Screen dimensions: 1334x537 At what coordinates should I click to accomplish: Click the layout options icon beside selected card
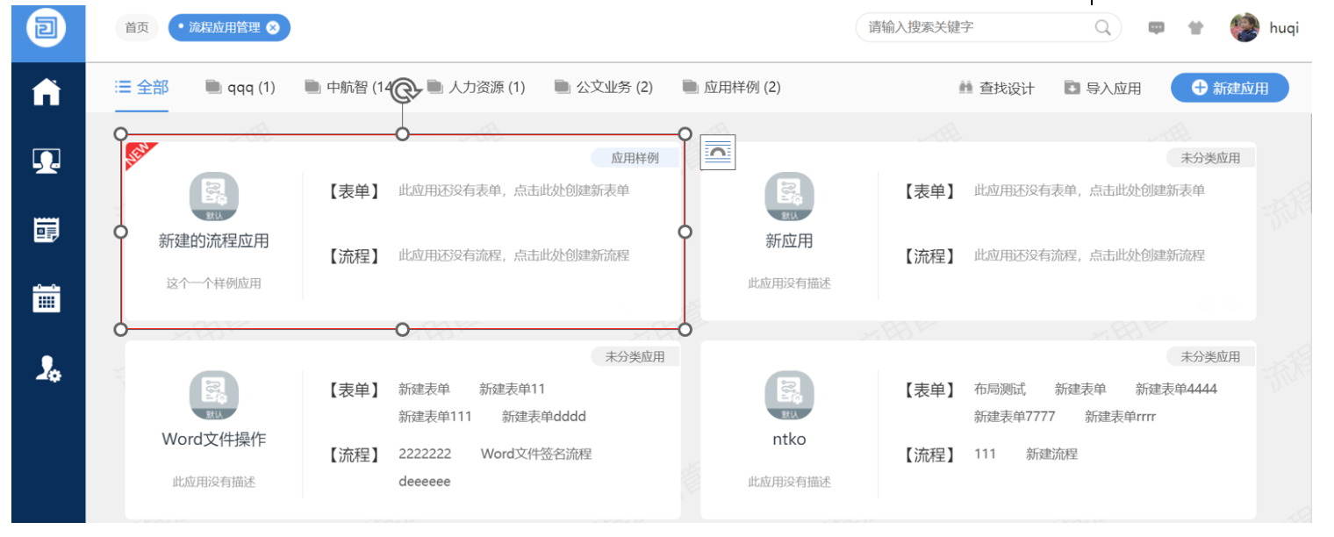[718, 153]
